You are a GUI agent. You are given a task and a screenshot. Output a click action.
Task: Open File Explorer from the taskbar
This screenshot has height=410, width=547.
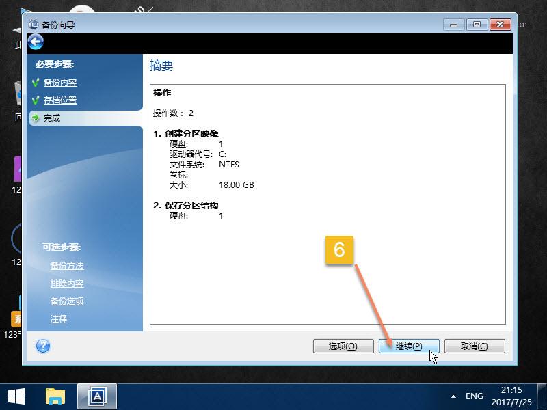pyautogui.click(x=55, y=397)
